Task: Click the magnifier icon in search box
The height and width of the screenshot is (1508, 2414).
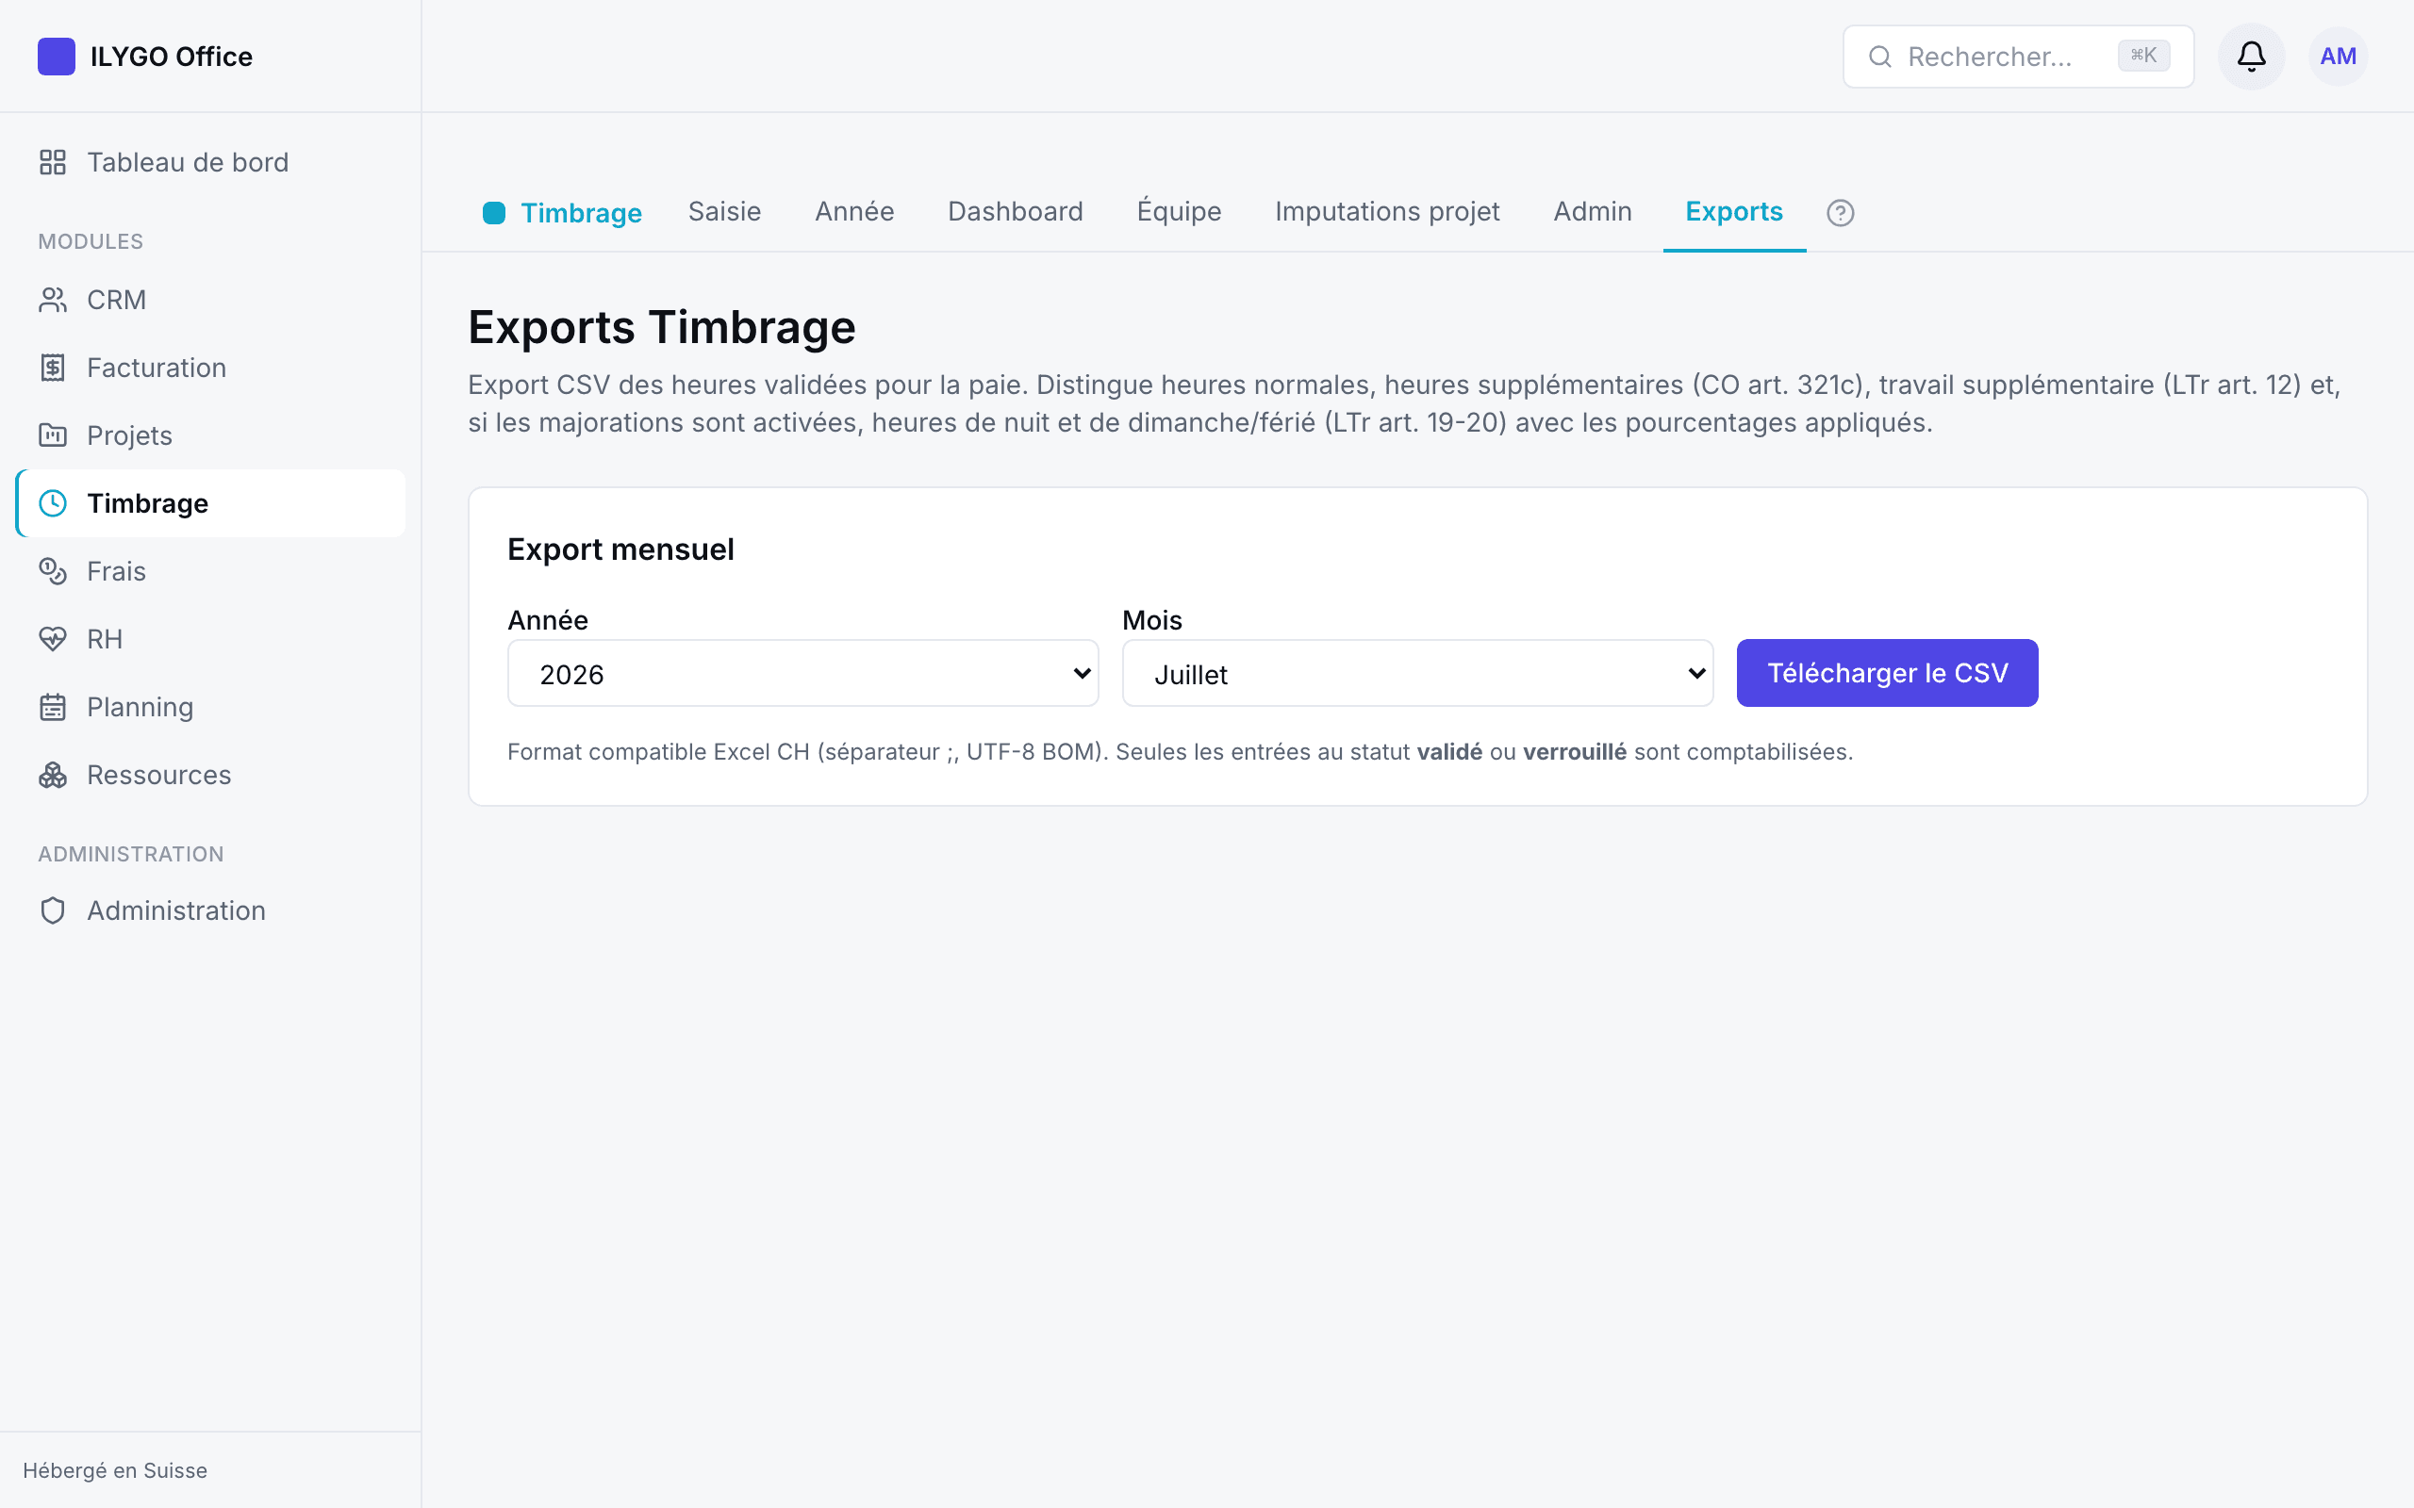Action: [x=1879, y=56]
